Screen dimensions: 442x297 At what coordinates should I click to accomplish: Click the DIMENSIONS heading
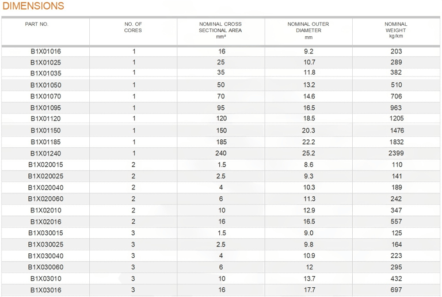point(33,6)
